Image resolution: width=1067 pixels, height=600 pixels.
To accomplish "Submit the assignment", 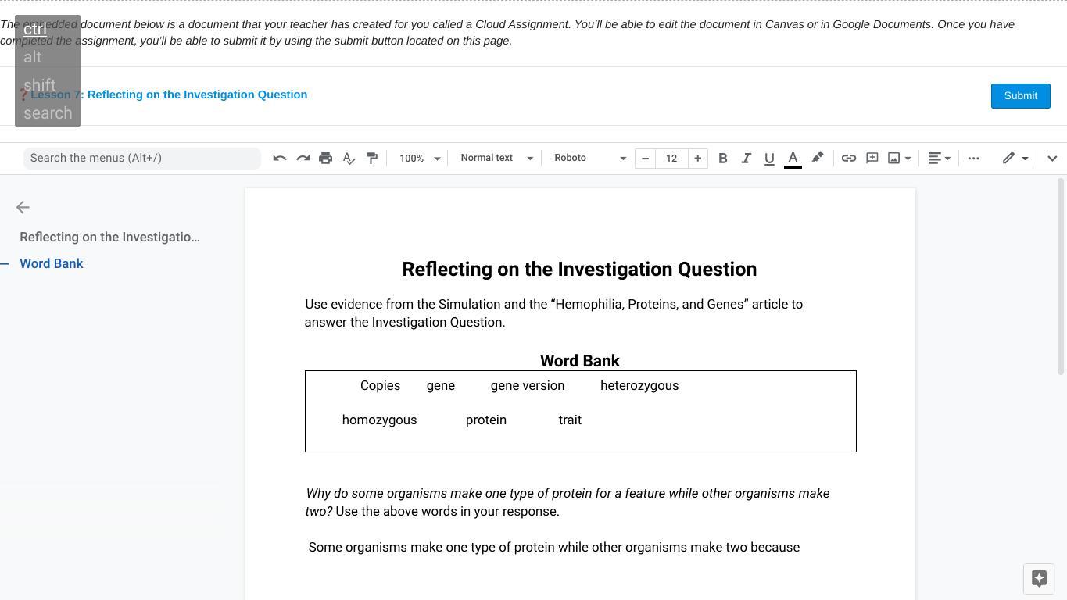I will click(1020, 95).
